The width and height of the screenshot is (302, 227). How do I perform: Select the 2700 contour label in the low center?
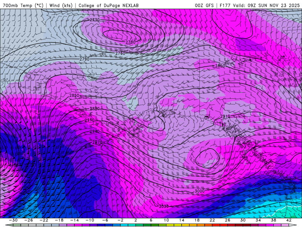point(130,42)
